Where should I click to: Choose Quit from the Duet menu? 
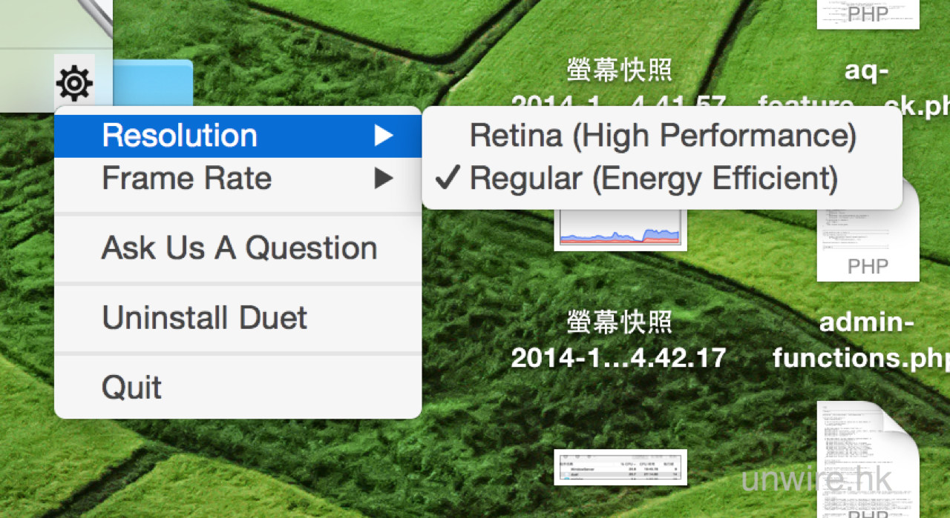pos(132,388)
